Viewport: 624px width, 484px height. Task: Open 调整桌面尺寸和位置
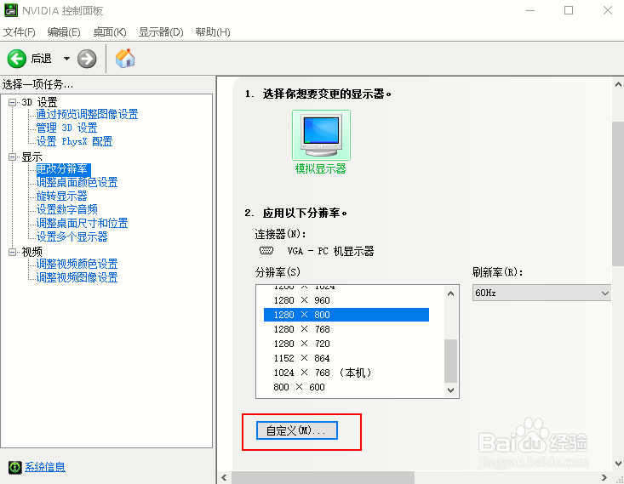point(82,223)
